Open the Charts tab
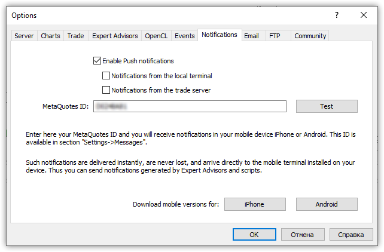Viewport: 384px width, 252px height. 50,36
